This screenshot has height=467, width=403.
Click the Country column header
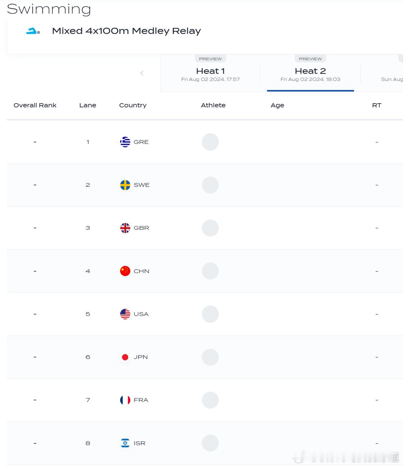[133, 105]
